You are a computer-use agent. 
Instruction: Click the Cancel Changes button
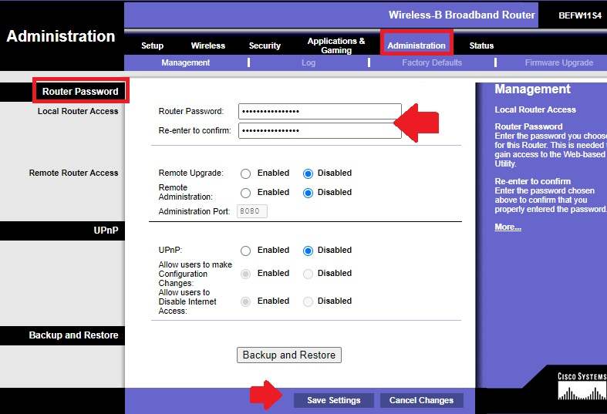(421, 400)
